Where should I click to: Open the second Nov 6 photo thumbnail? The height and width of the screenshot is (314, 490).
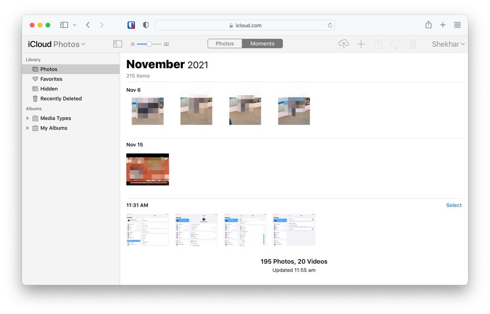196,111
